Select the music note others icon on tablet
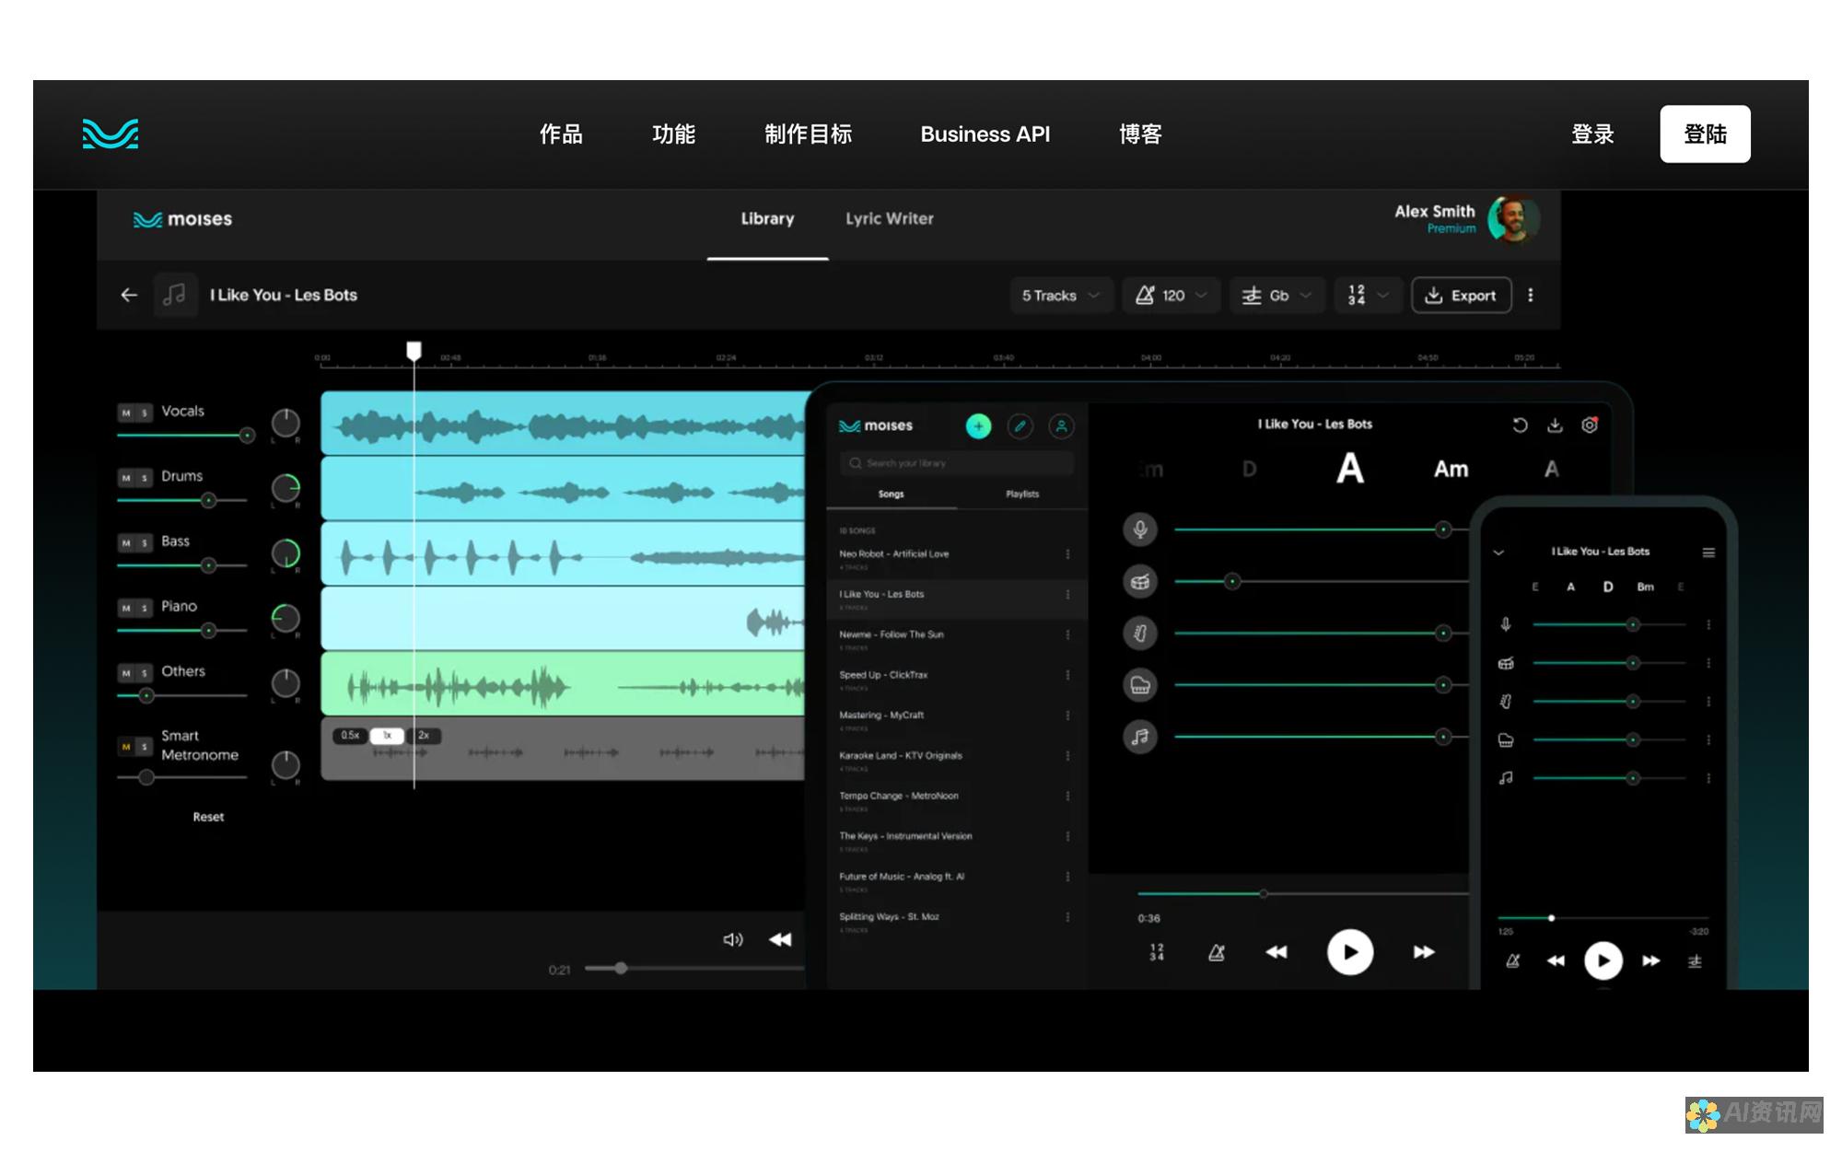The image size is (1842, 1152). tap(1140, 737)
